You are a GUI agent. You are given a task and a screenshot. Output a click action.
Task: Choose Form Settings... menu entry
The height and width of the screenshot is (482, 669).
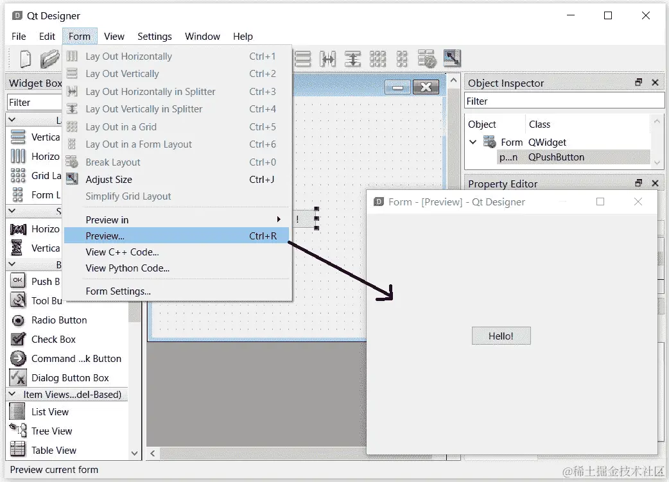click(176, 291)
